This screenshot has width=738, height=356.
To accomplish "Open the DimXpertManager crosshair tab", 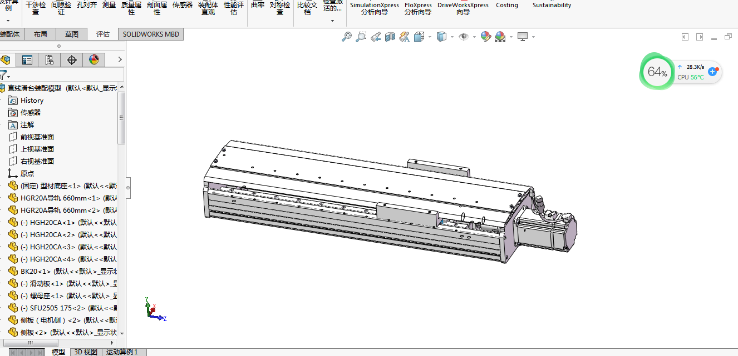I will (x=72, y=60).
